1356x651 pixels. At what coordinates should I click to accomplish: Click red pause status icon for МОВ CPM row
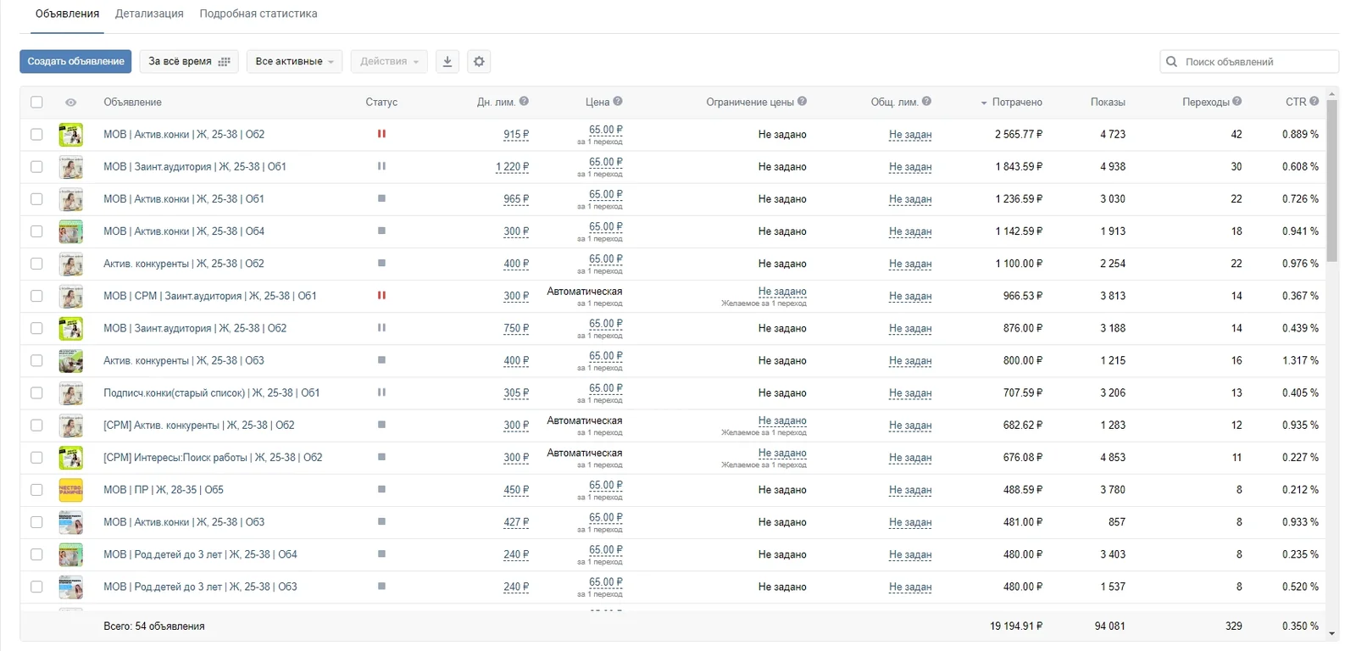381,296
